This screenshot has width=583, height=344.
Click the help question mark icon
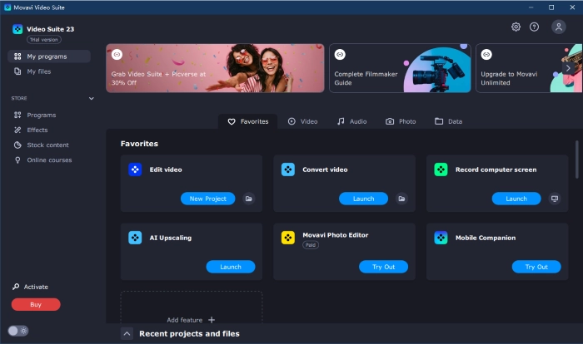pos(534,27)
